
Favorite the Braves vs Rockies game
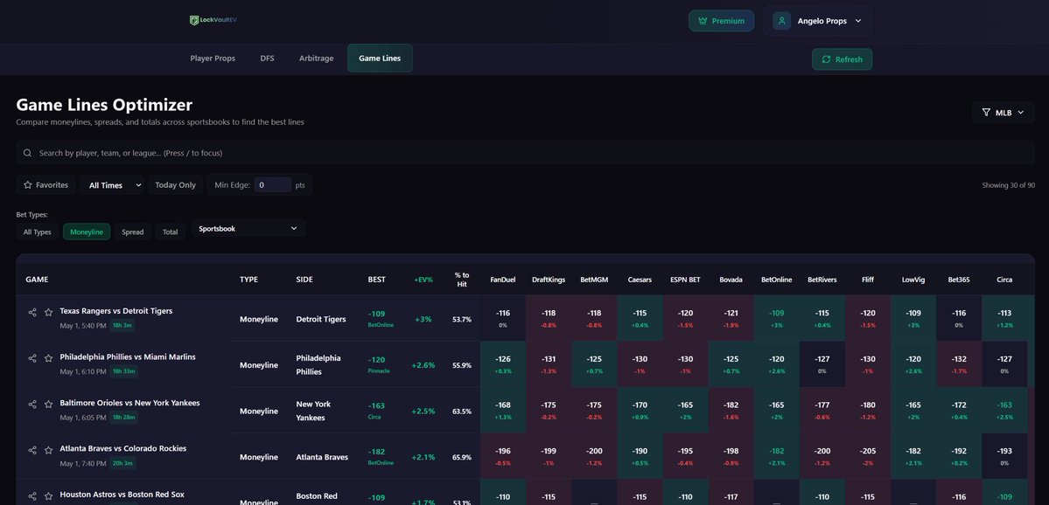49,450
